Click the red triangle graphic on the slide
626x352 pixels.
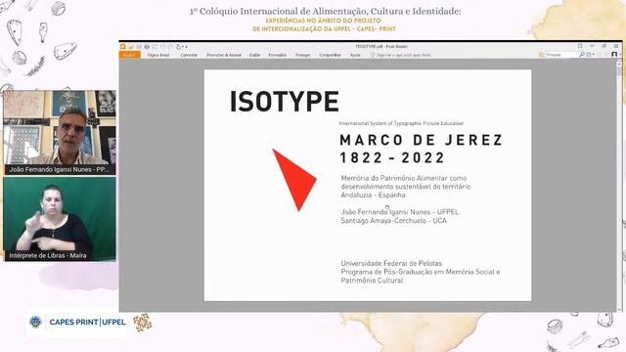(x=294, y=180)
